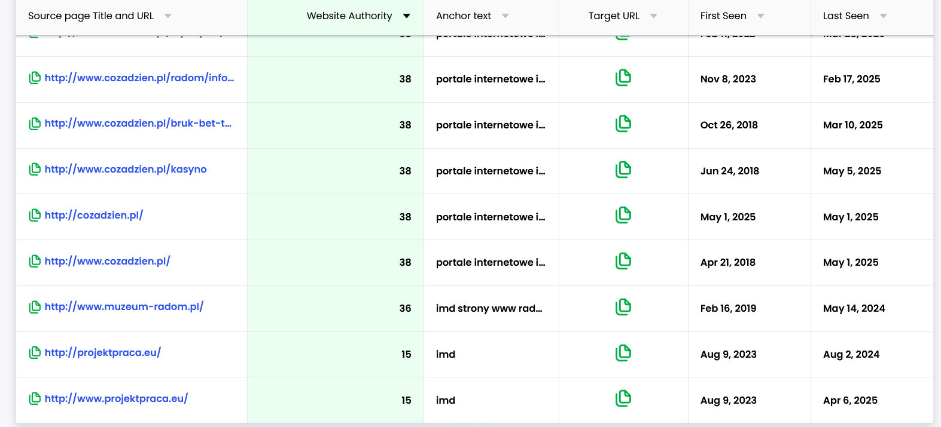Copy icon beside http://cozadzien.pl/ source link
This screenshot has height=427, width=941.
tap(35, 216)
